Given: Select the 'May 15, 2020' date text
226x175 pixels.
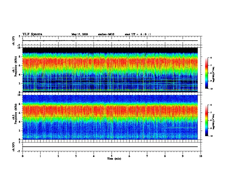Looking at the screenshot, I should click(80, 34).
